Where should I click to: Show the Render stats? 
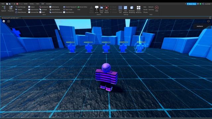coord(145,10)
